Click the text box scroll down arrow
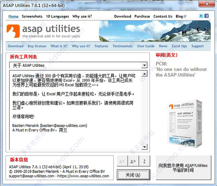 point(144,147)
